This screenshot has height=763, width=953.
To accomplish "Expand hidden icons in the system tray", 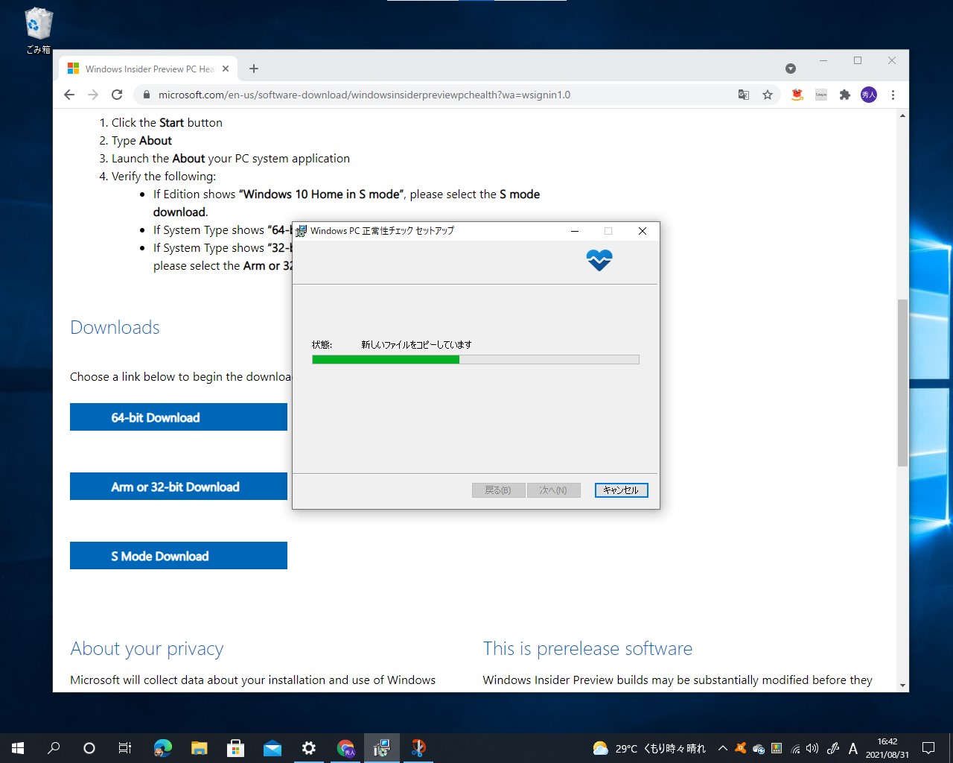I will click(722, 748).
